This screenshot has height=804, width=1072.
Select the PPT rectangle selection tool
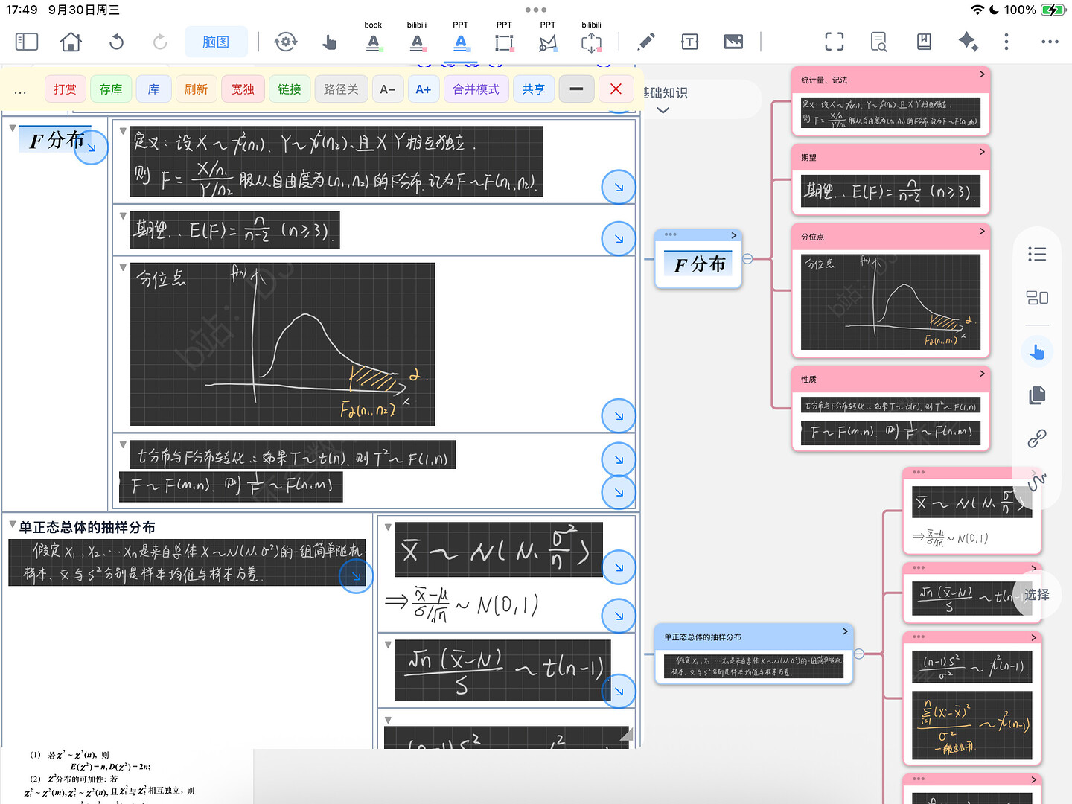tap(504, 42)
